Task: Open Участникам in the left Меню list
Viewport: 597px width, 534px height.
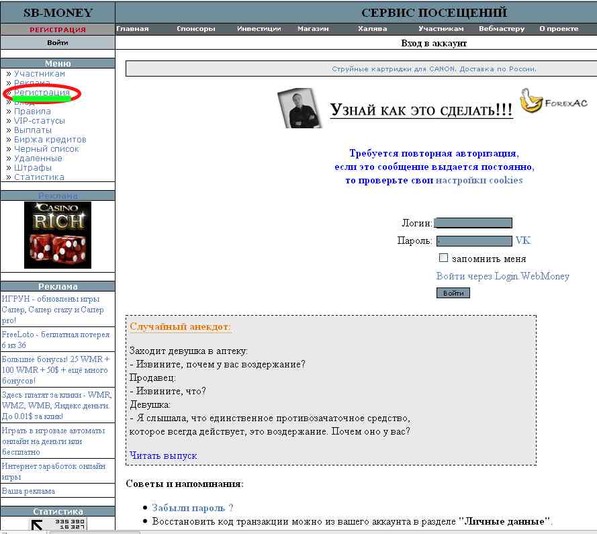Action: click(x=39, y=73)
